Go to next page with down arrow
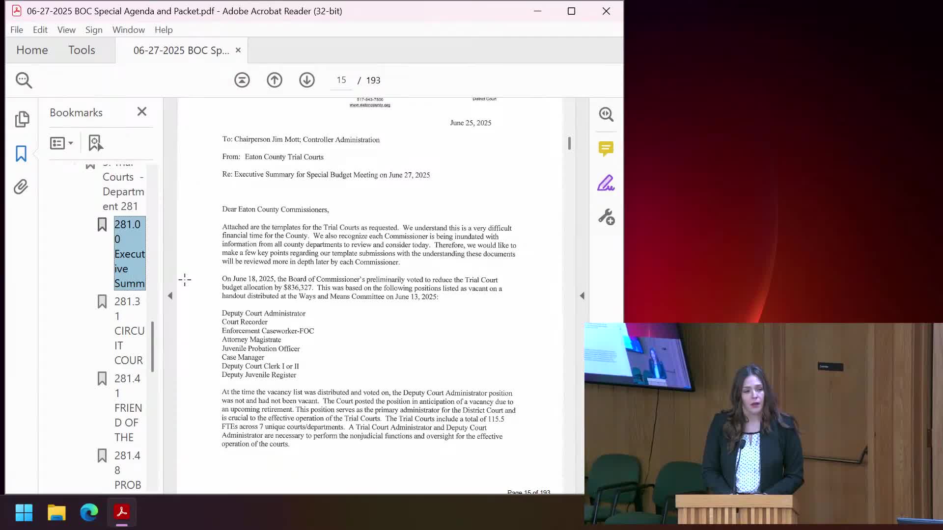Image resolution: width=943 pixels, height=530 pixels. [x=307, y=80]
